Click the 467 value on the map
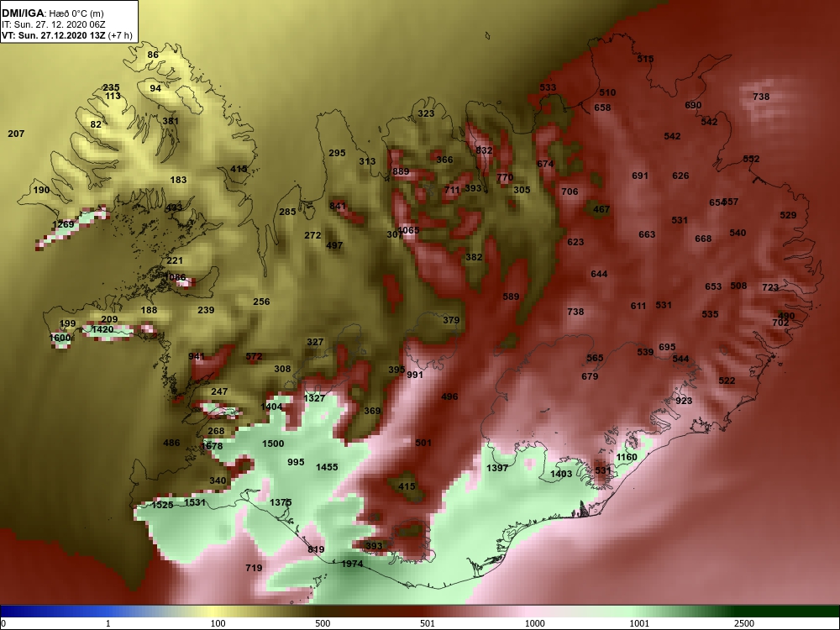Screen dimensions: 840x630 [601, 209]
